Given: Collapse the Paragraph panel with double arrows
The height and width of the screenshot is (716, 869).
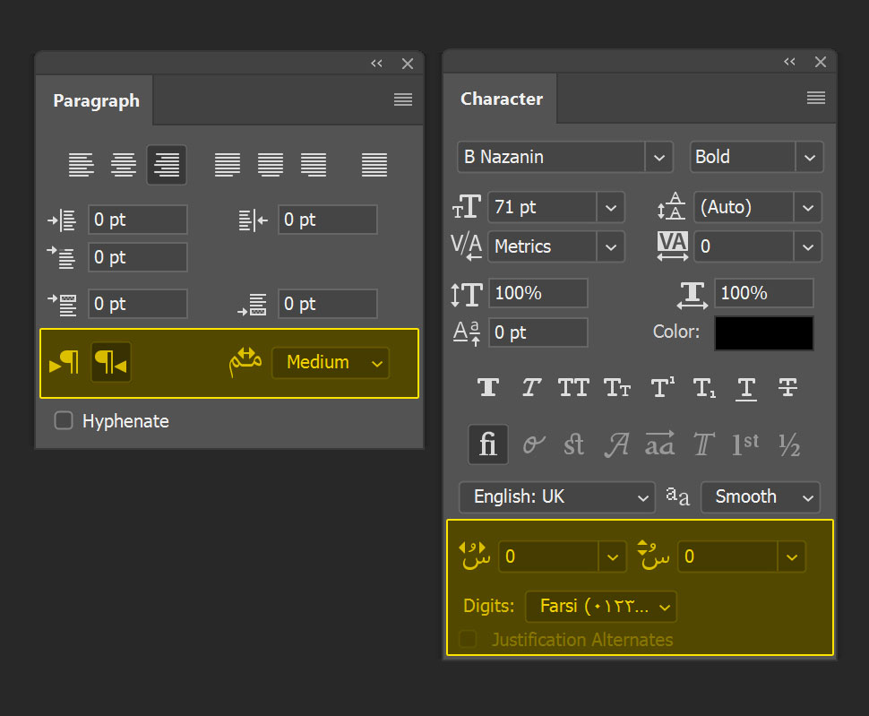Looking at the screenshot, I should (x=377, y=64).
